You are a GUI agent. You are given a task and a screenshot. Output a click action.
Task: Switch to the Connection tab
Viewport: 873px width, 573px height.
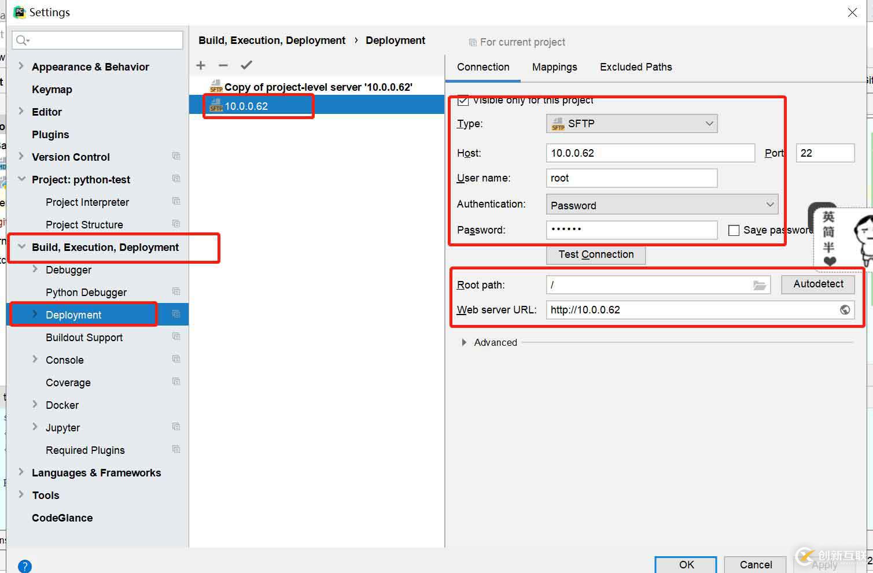pos(483,67)
